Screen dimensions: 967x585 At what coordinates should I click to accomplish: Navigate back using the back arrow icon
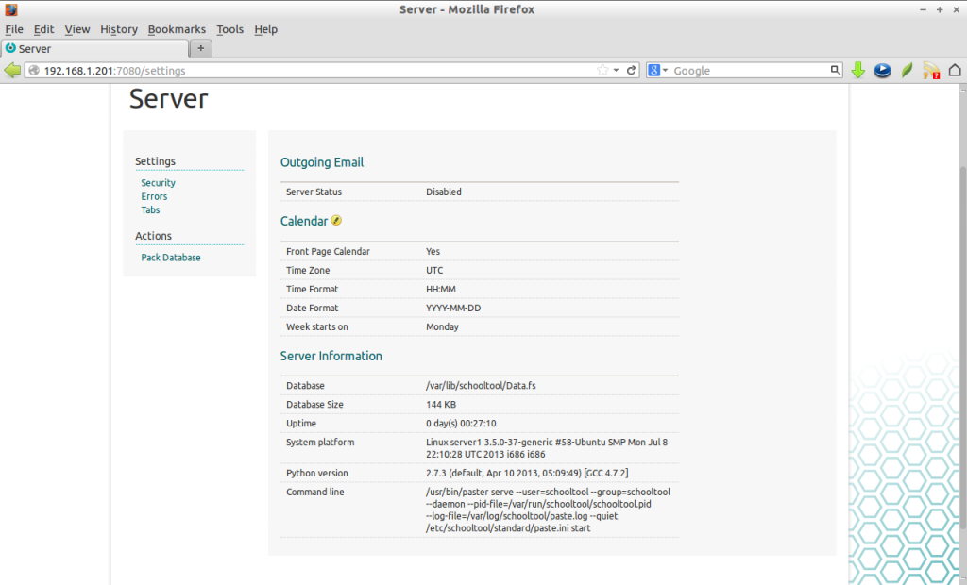(x=12, y=70)
